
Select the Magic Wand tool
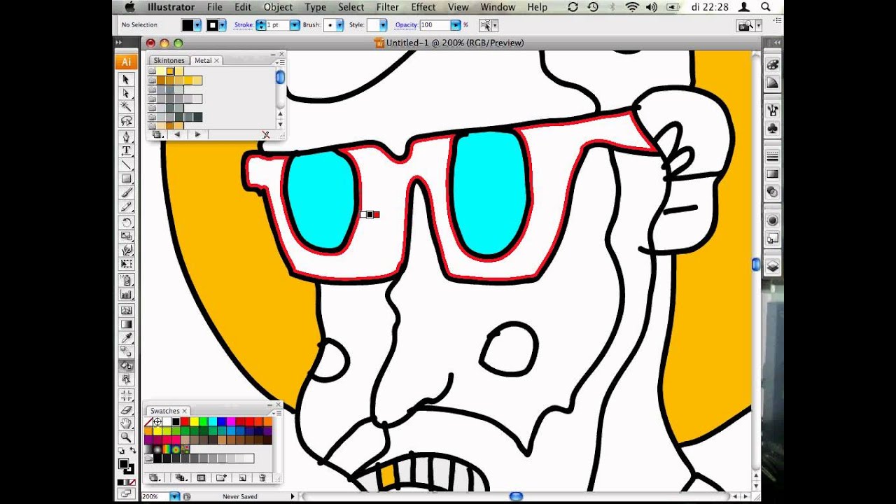(127, 107)
